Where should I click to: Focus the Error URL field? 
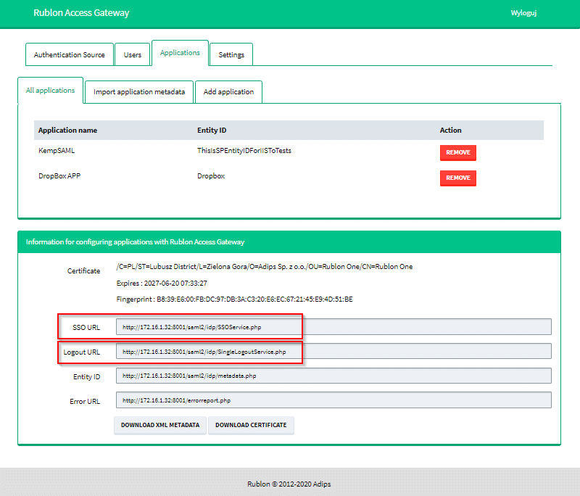click(333, 400)
